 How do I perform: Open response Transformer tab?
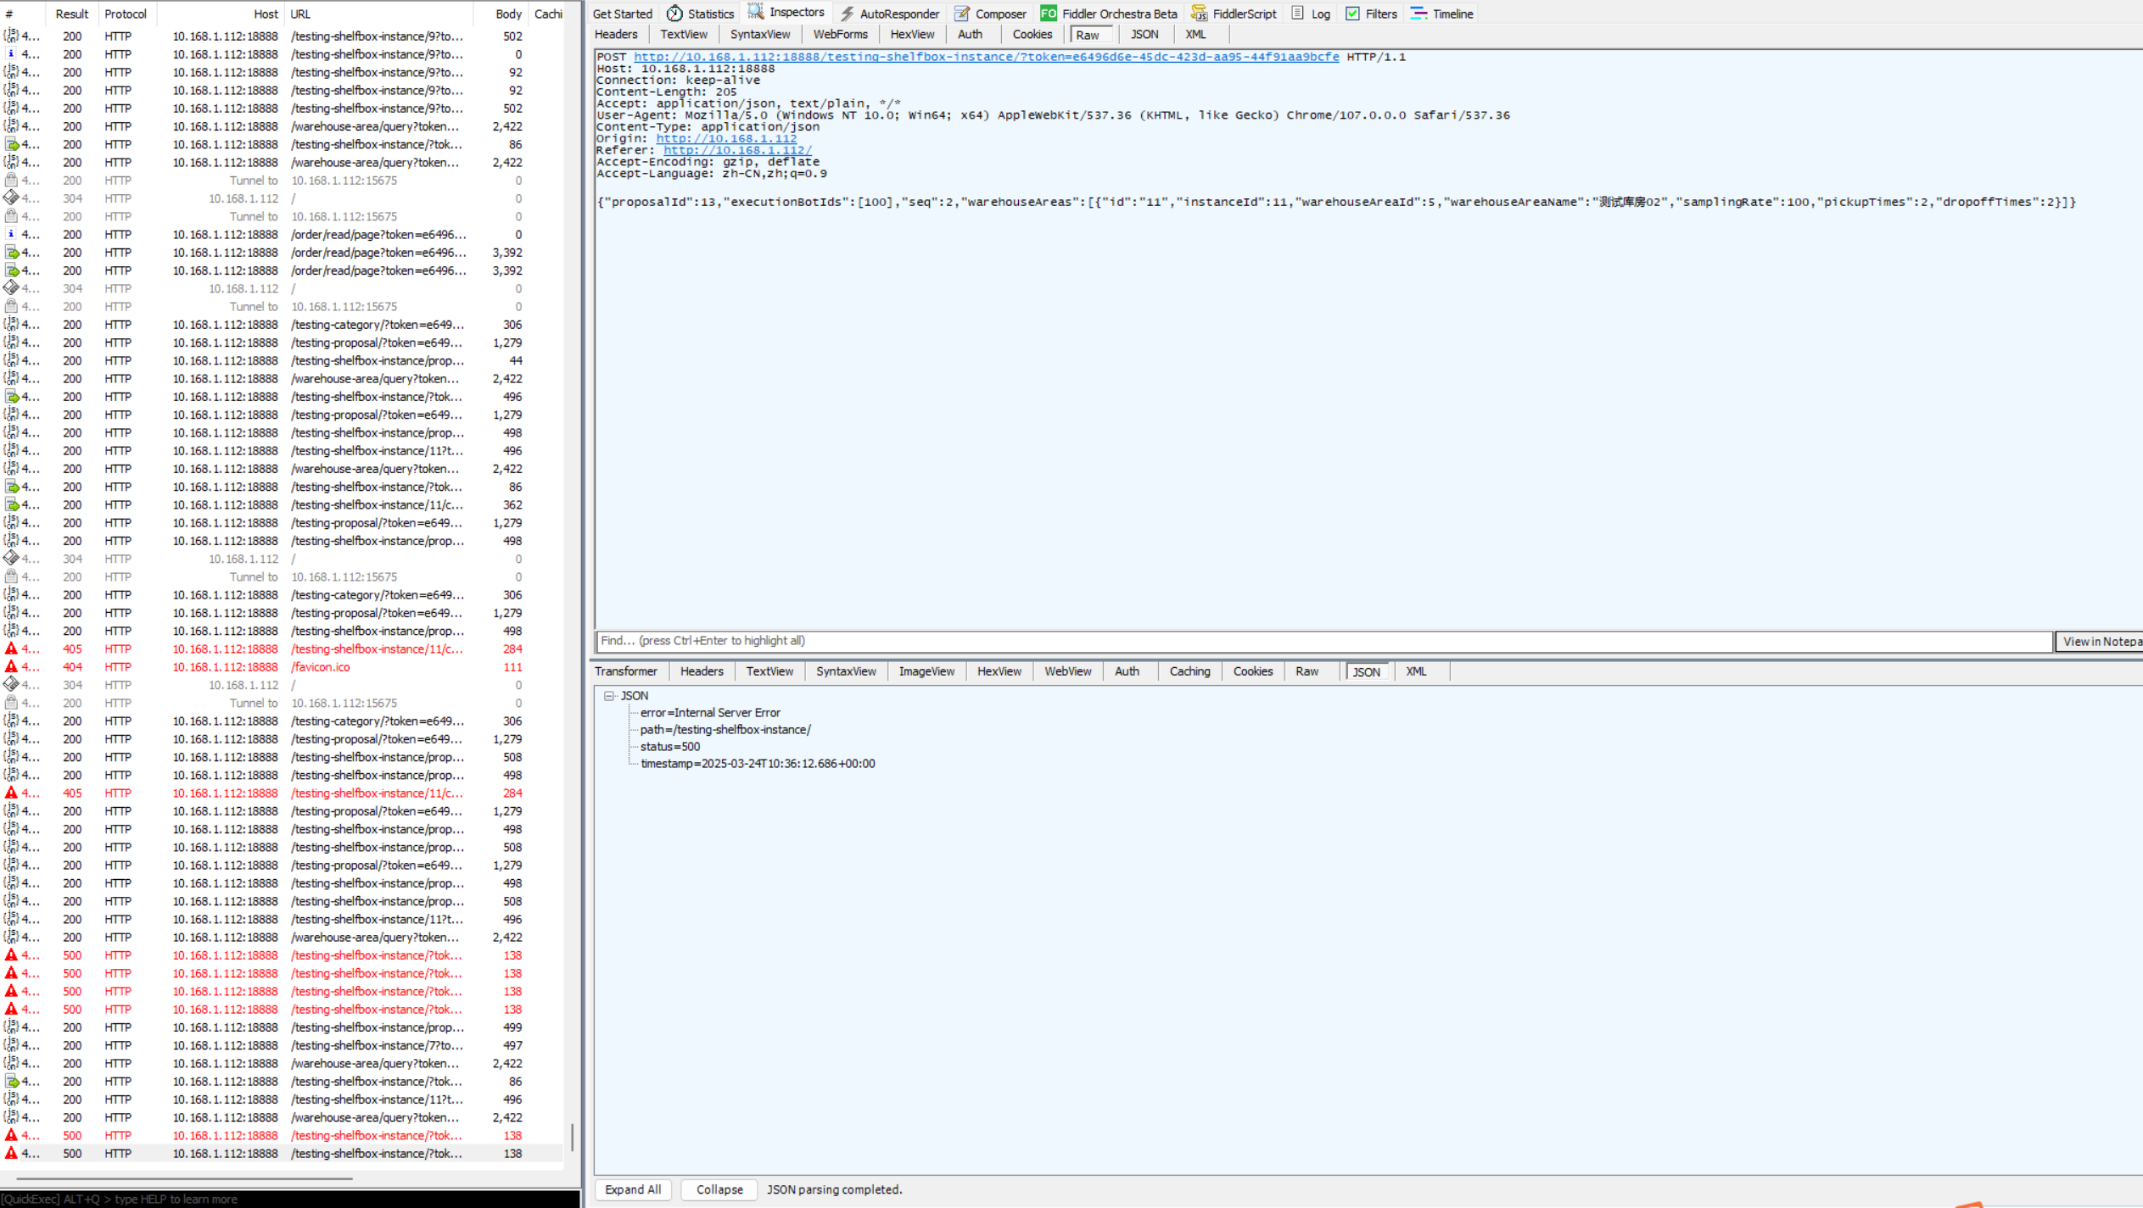(626, 671)
